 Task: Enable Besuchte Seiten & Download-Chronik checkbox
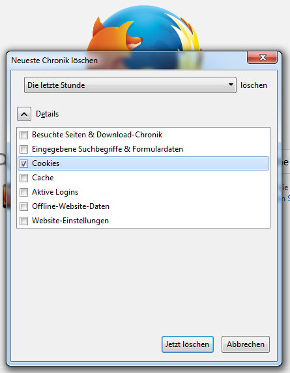pyautogui.click(x=24, y=135)
